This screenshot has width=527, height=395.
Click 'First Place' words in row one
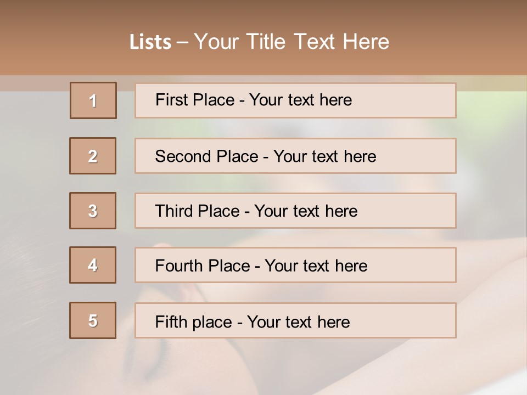click(195, 100)
